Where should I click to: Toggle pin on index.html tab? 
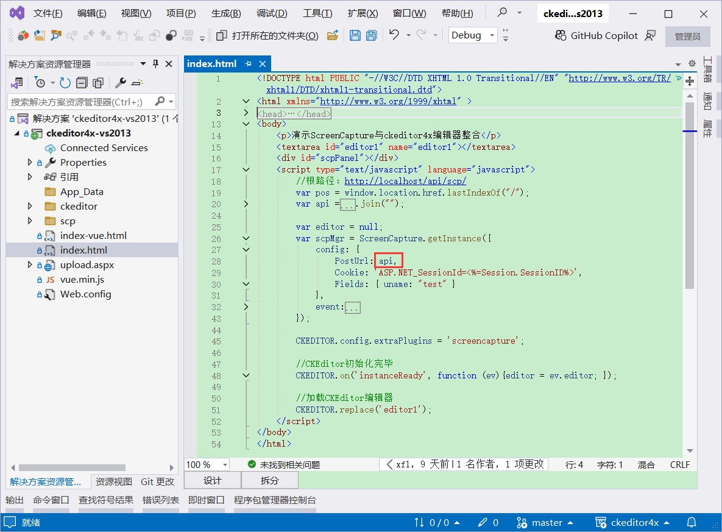(x=248, y=63)
